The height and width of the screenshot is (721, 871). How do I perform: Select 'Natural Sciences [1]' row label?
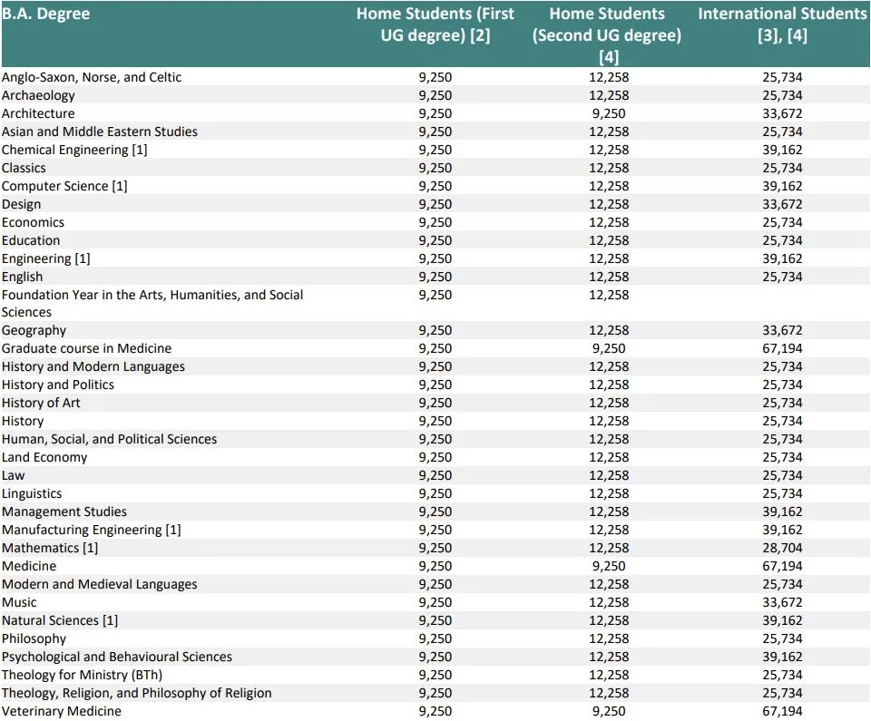pos(60,620)
